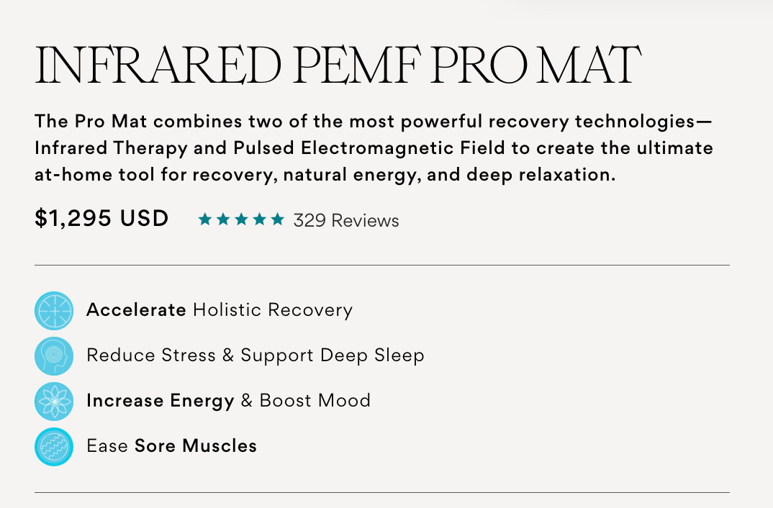Click the lotus flower Increase Energy icon
Screen dimensions: 773x508
pyautogui.click(x=54, y=401)
